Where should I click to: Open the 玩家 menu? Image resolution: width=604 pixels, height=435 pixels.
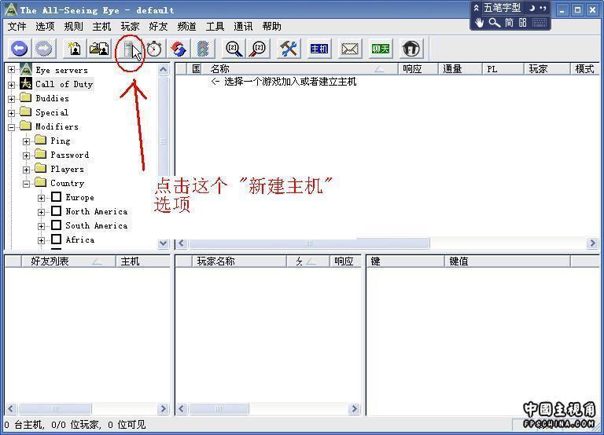130,27
